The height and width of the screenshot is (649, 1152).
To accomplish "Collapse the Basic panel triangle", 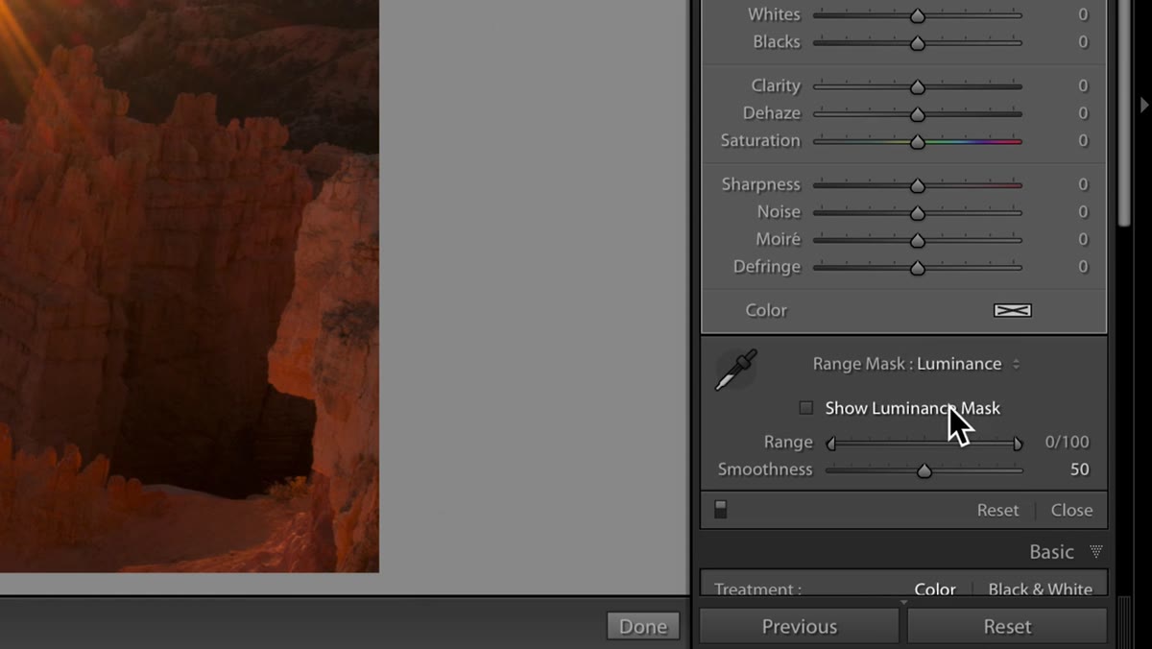I will click(x=1095, y=552).
